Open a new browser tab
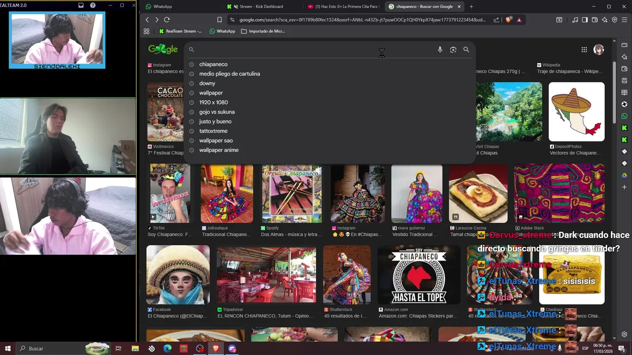 (471, 6)
